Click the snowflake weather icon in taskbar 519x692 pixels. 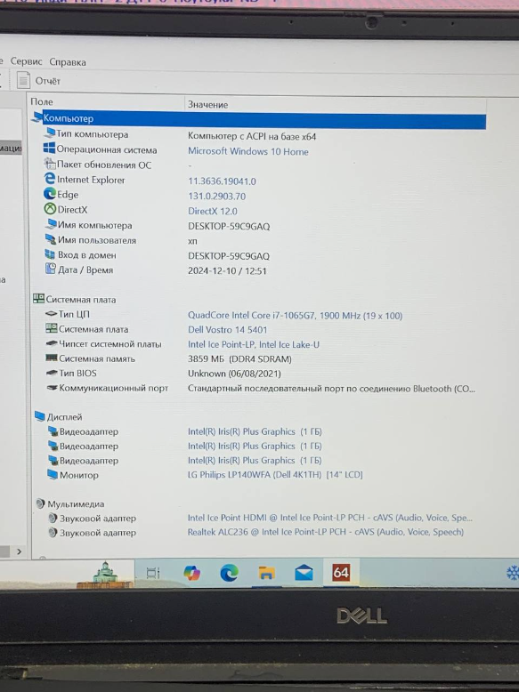tap(513, 573)
